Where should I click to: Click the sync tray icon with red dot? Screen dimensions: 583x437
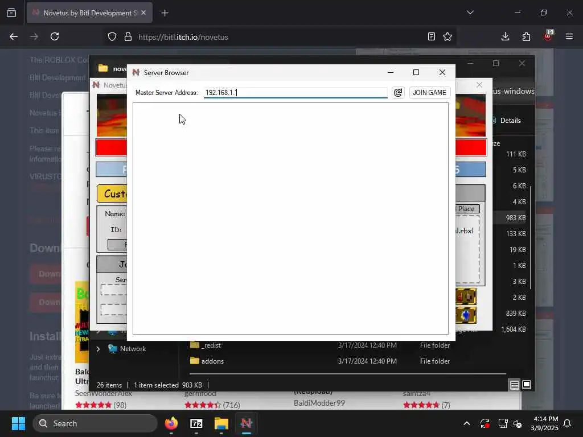tap(485, 423)
